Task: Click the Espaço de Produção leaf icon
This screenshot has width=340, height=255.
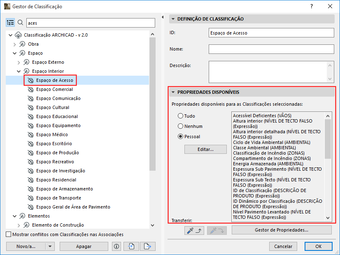Action: click(30, 153)
